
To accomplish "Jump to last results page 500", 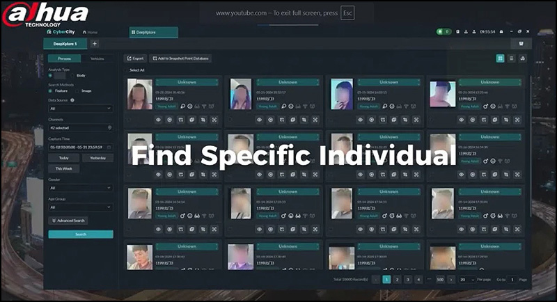I will click(440, 279).
